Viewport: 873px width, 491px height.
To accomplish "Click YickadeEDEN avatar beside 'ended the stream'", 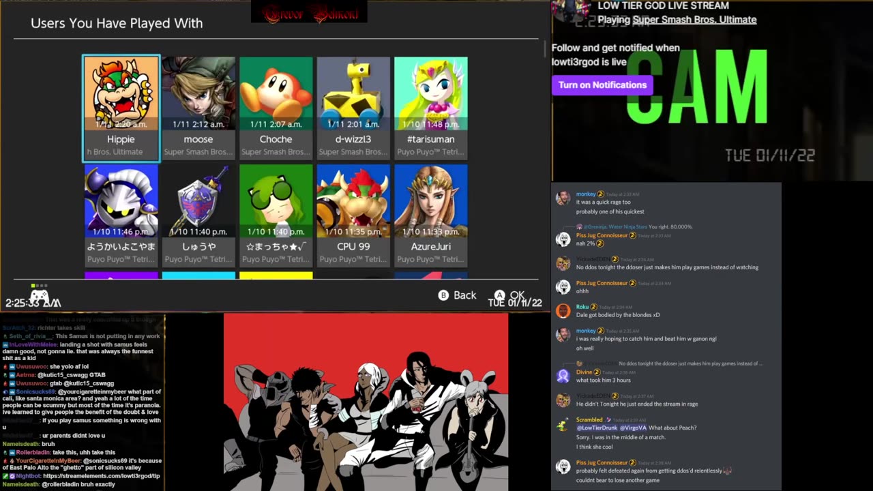I will 563,400.
